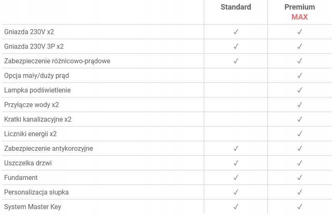This screenshot has width=332, height=217.
Task: Click Standard checkmark for Uszczelka drzwi
Action: point(236,163)
